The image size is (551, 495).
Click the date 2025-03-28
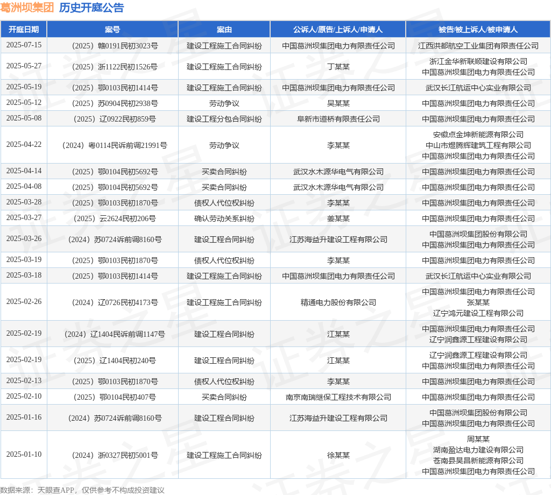click(24, 202)
